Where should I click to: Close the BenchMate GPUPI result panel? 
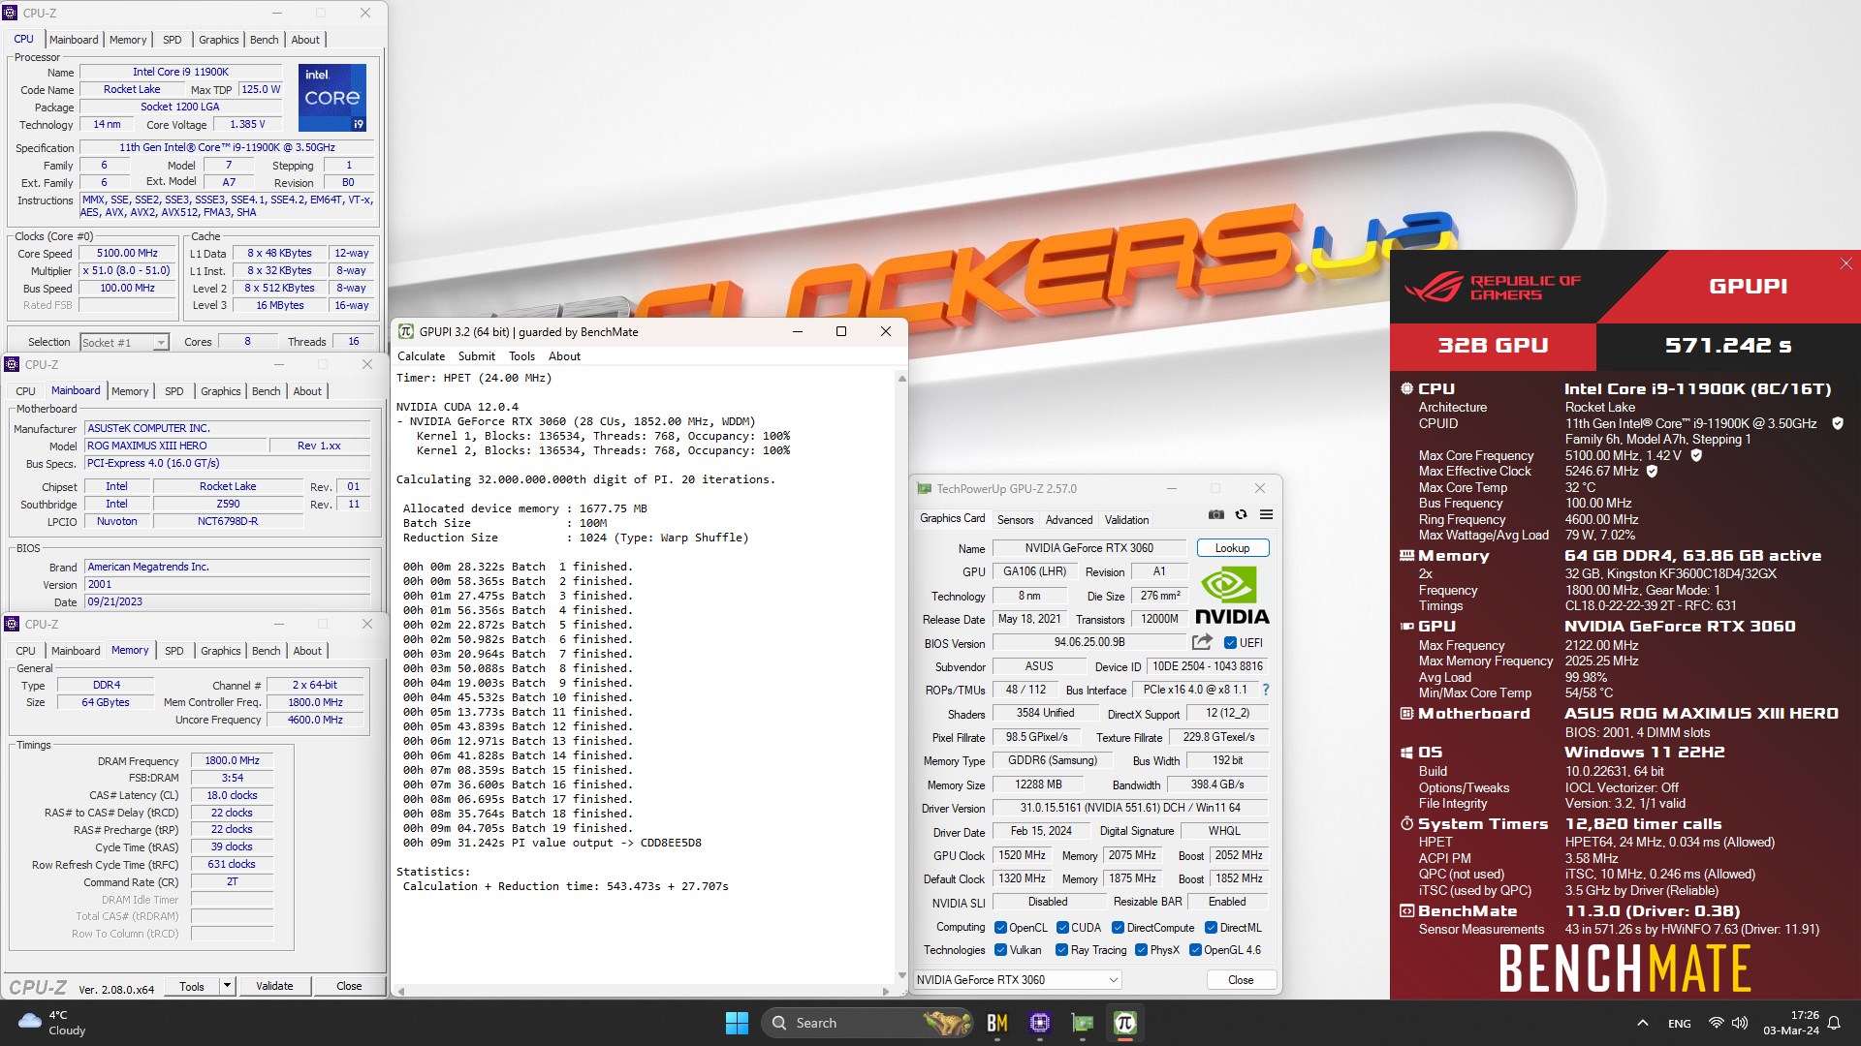[x=1845, y=263]
